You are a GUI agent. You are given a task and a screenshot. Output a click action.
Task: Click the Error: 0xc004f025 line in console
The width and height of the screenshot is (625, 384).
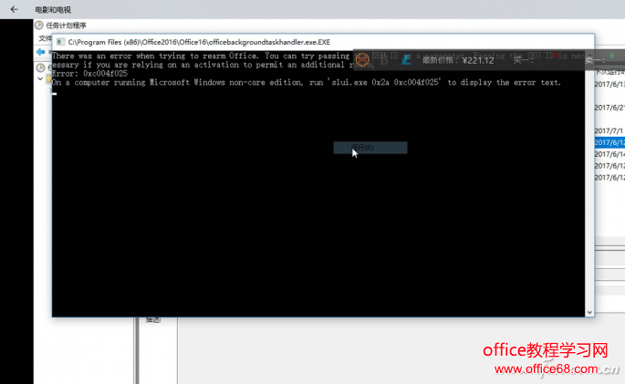pos(89,74)
